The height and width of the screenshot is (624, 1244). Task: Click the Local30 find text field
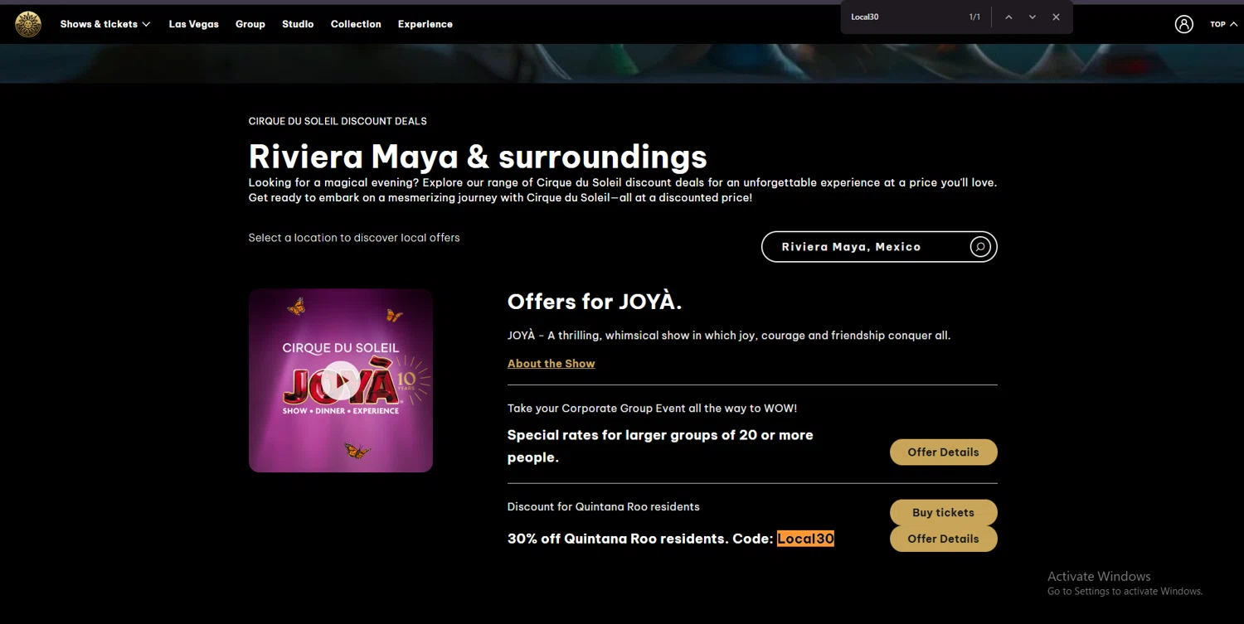pos(904,17)
